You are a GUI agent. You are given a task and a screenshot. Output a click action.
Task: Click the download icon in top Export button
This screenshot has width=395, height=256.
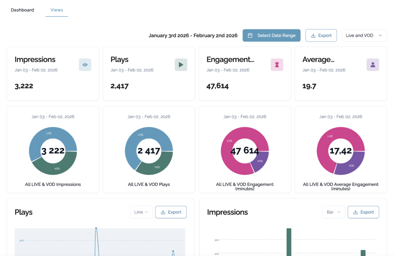click(x=313, y=35)
